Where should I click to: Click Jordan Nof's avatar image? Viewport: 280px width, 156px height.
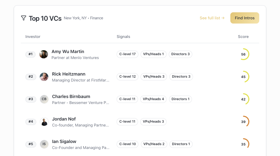point(44,122)
